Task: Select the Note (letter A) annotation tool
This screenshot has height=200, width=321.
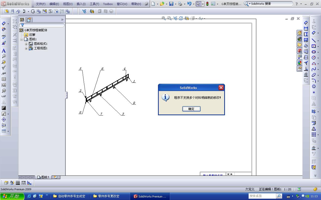Action: click(x=4, y=50)
